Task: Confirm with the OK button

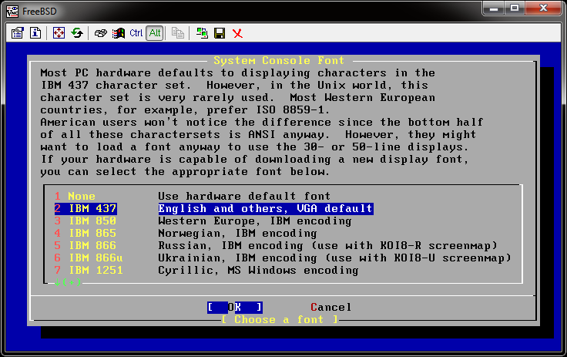Action: tap(235, 308)
